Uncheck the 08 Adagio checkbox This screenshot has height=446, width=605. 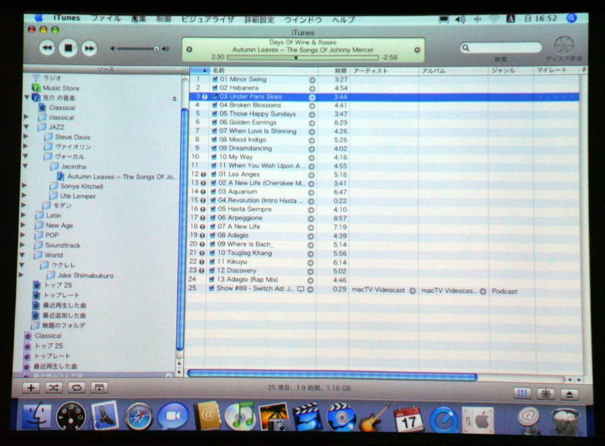coord(212,235)
